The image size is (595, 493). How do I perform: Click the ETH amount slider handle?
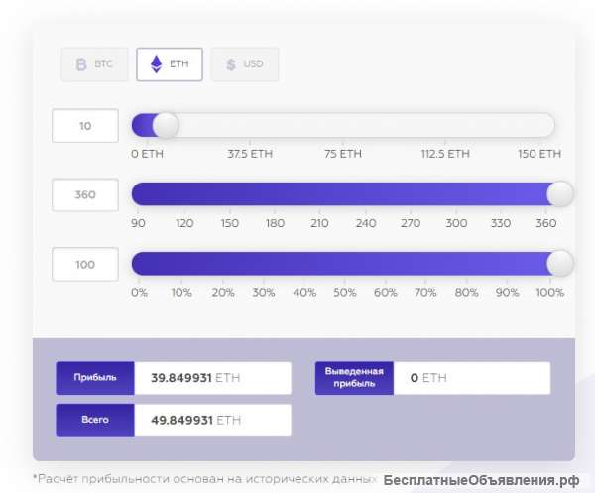[166, 126]
